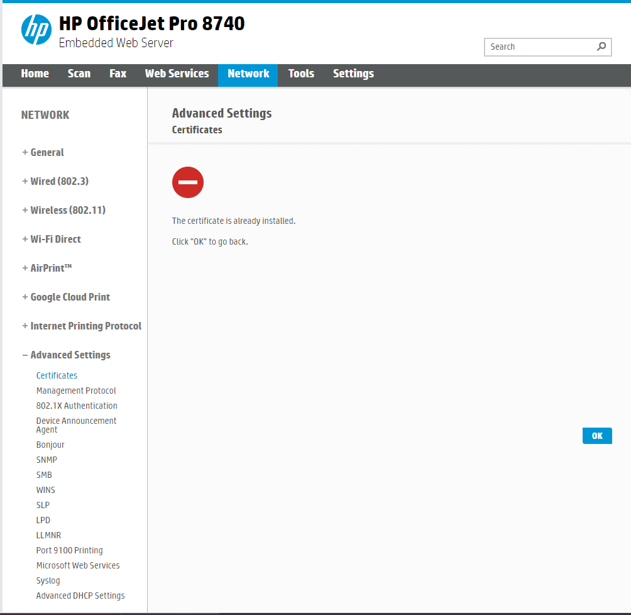The width and height of the screenshot is (631, 615).
Task: Open Device Announcement Agent page
Action: 77,425
